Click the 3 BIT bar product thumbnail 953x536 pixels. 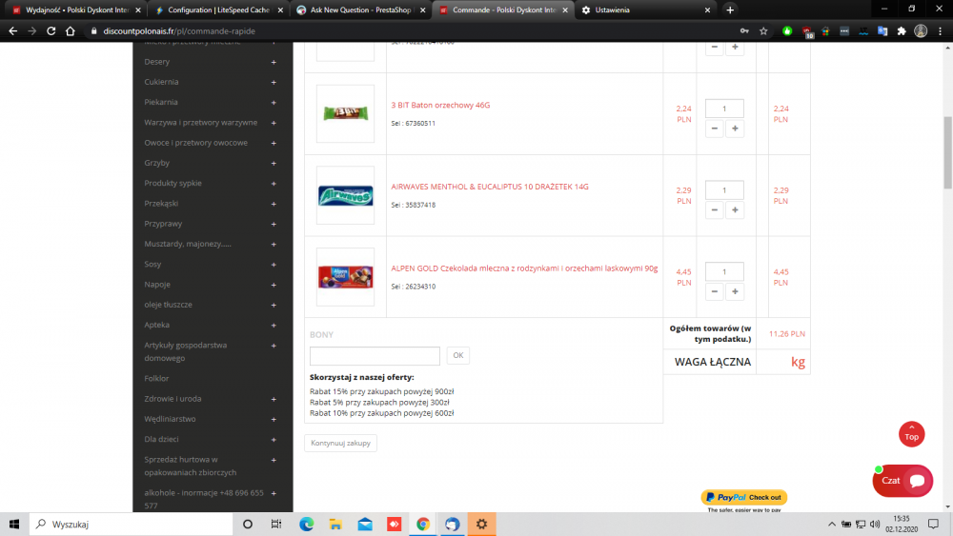(x=345, y=113)
